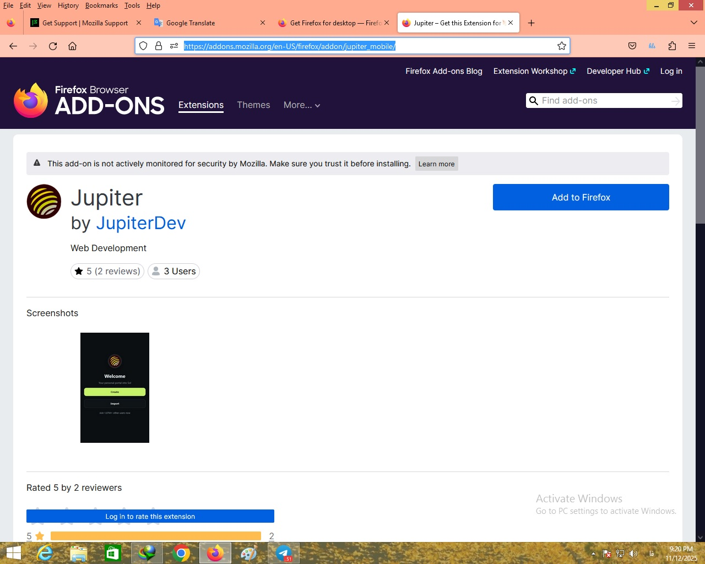705x564 pixels.
Task: Open the Extension Workshop link
Action: [534, 71]
